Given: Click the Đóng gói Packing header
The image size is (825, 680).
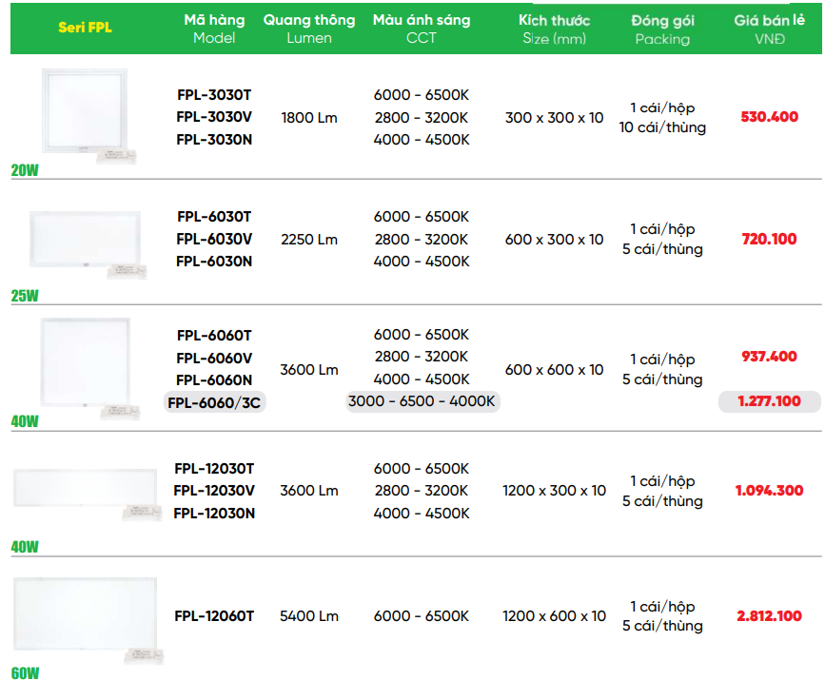Looking at the screenshot, I should (x=662, y=29).
